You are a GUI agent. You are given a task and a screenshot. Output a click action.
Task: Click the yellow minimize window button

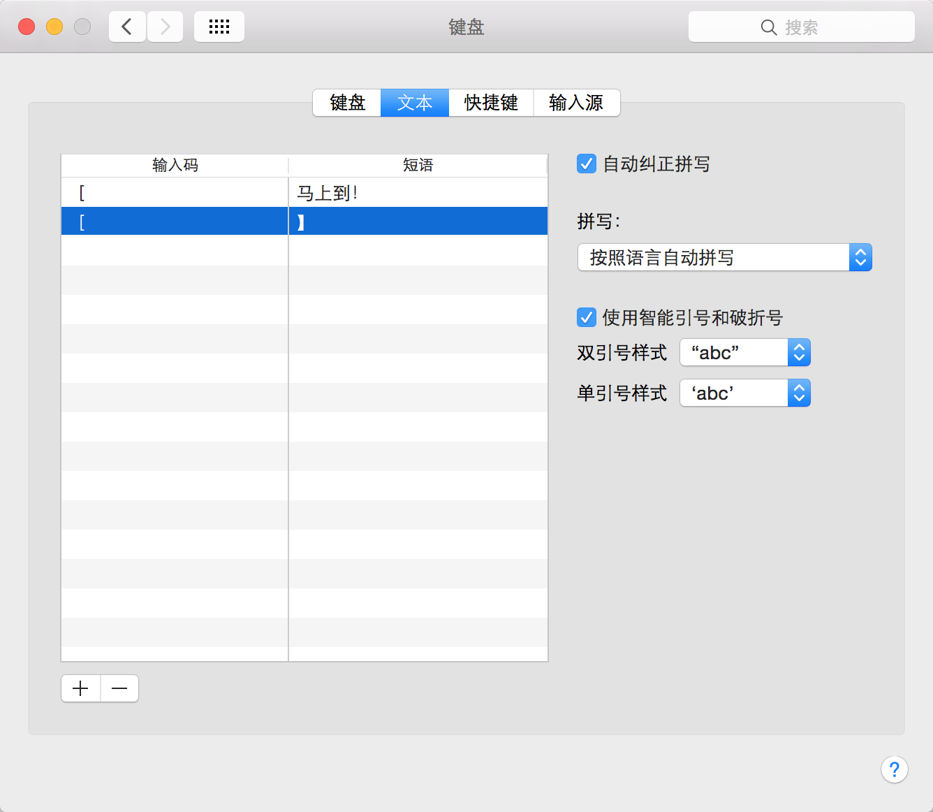click(54, 27)
